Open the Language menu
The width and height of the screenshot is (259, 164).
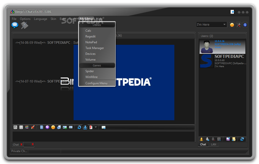[x=41, y=19]
